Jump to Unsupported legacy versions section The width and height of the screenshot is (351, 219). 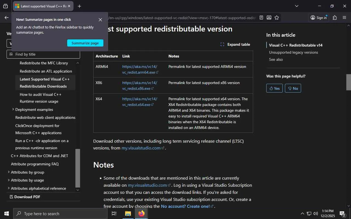(293, 52)
